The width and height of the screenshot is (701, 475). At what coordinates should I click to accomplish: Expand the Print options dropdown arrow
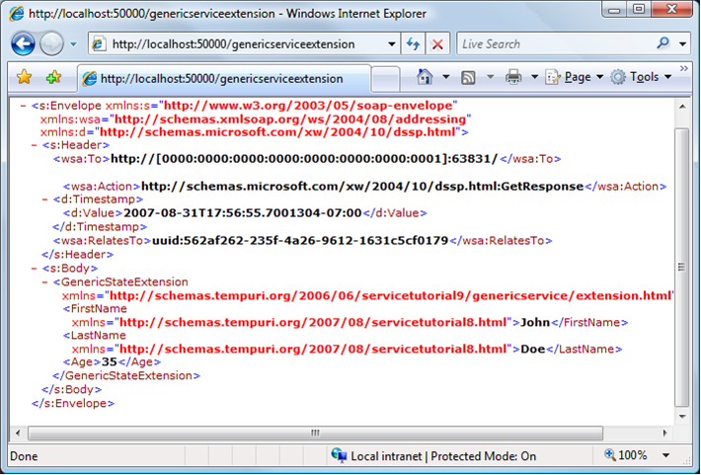pos(534,77)
